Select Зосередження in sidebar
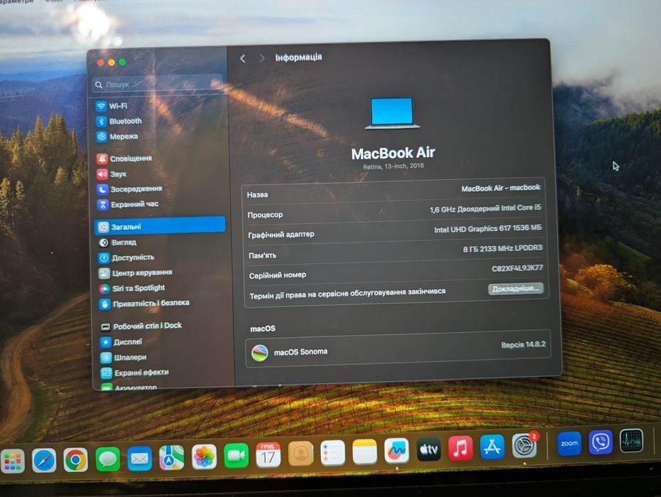 pos(129,189)
